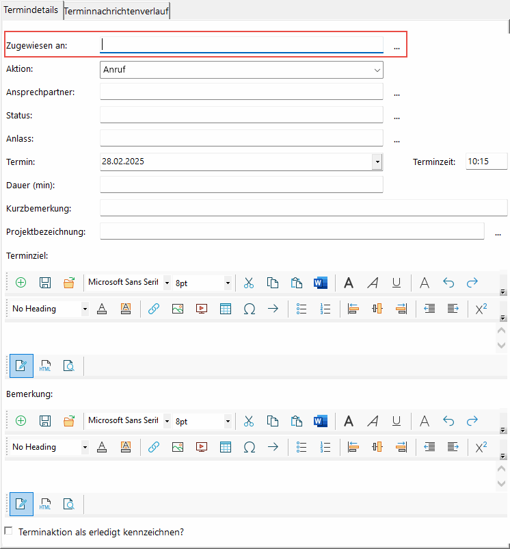Paste from the clipboard in the Terminziel toolbar
The height and width of the screenshot is (549, 510).
pos(297,283)
